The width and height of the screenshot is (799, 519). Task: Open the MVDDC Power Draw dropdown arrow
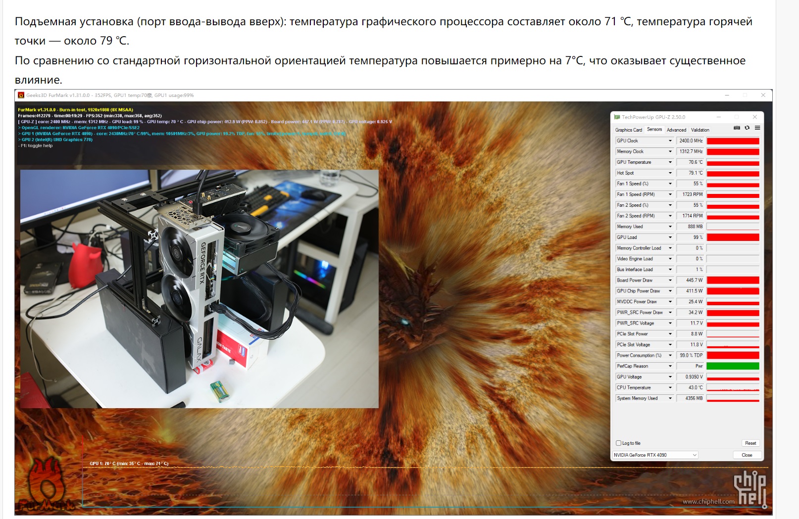(670, 302)
